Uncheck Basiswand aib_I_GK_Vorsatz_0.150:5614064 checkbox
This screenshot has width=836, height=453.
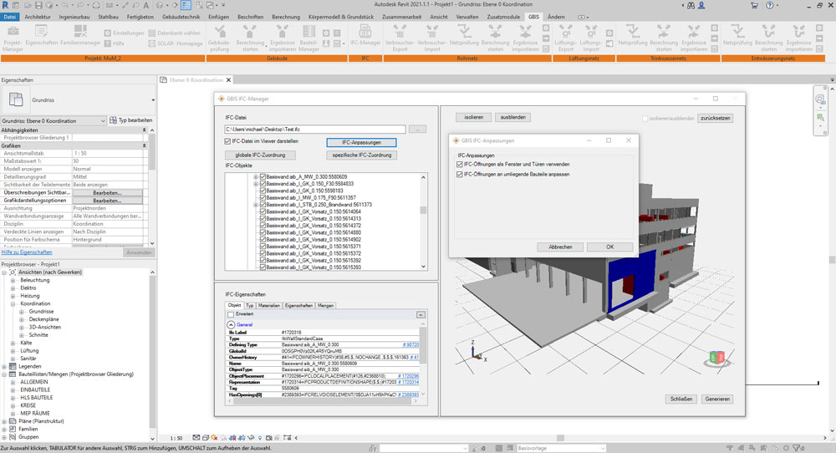[x=263, y=211]
